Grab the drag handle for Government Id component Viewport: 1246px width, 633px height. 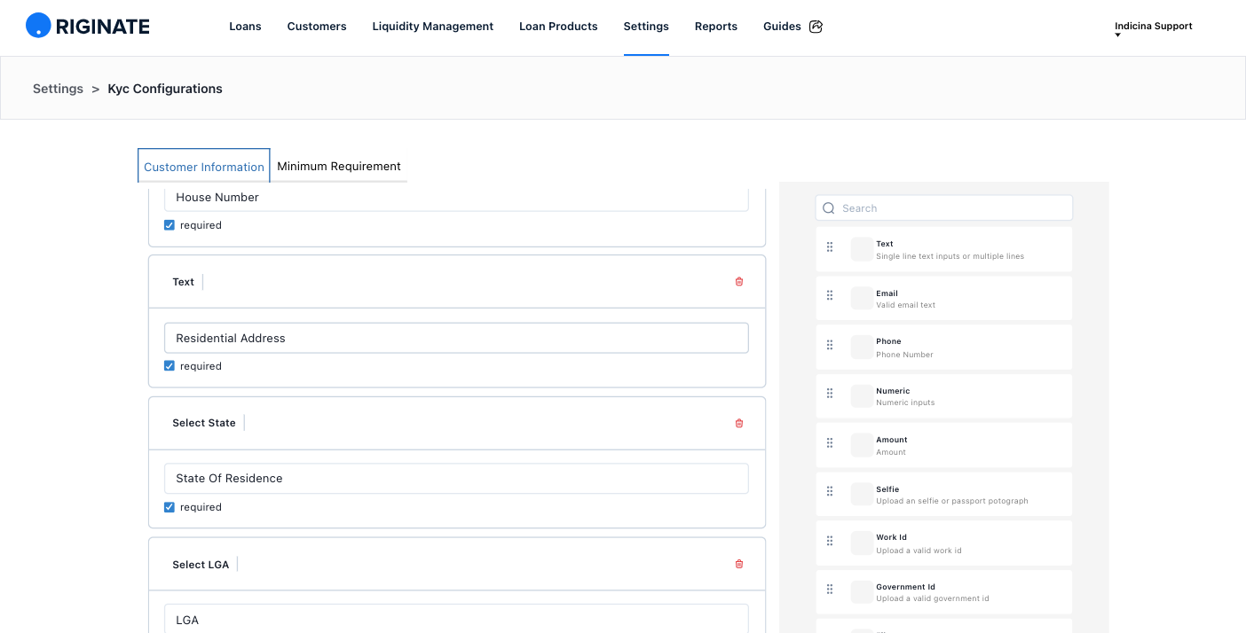pos(830,590)
